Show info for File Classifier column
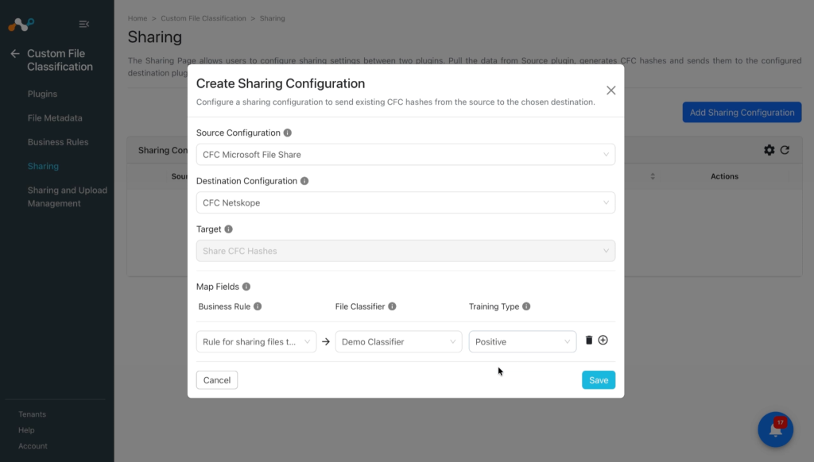Image resolution: width=814 pixels, height=462 pixels. [x=392, y=306]
